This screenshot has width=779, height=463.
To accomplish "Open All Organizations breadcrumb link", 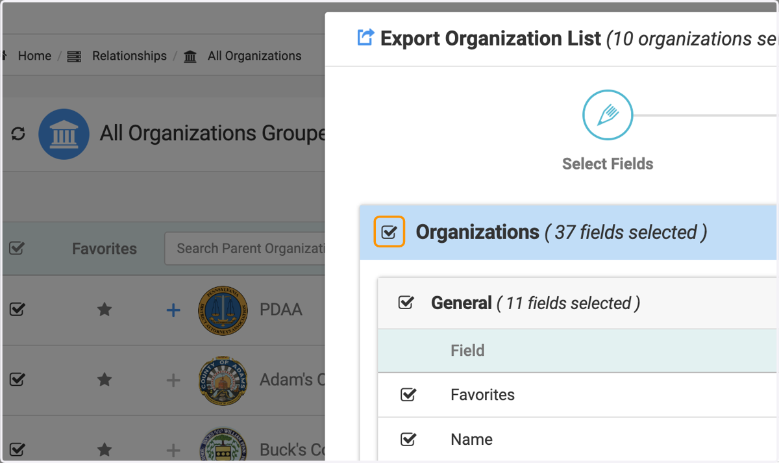I will (254, 56).
